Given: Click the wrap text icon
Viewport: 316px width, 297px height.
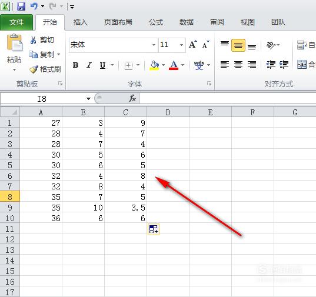Looking at the screenshot, I should coord(301,45).
